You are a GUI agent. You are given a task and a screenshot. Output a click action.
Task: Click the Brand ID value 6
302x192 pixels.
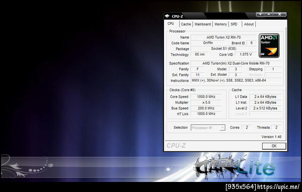tap(251, 43)
